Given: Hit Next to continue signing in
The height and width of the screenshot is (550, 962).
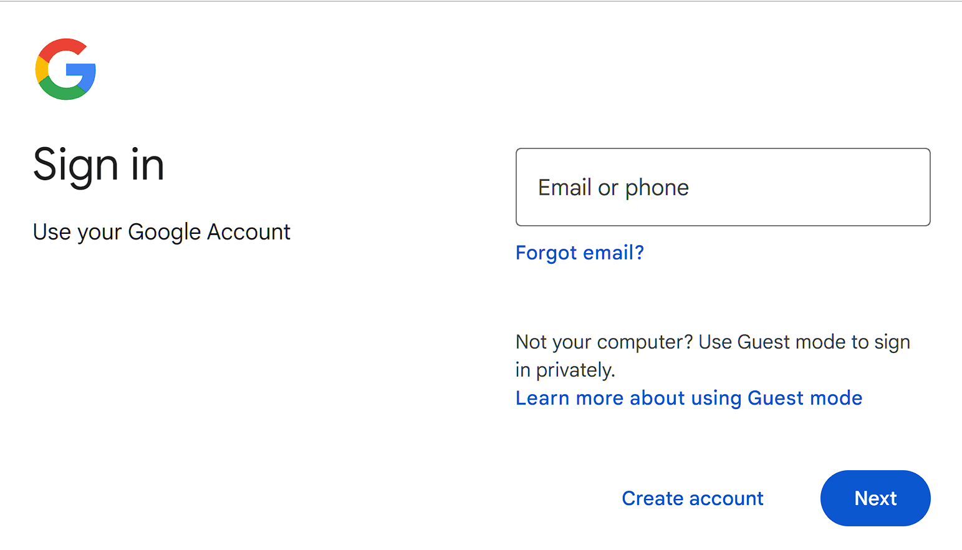Looking at the screenshot, I should click(875, 498).
